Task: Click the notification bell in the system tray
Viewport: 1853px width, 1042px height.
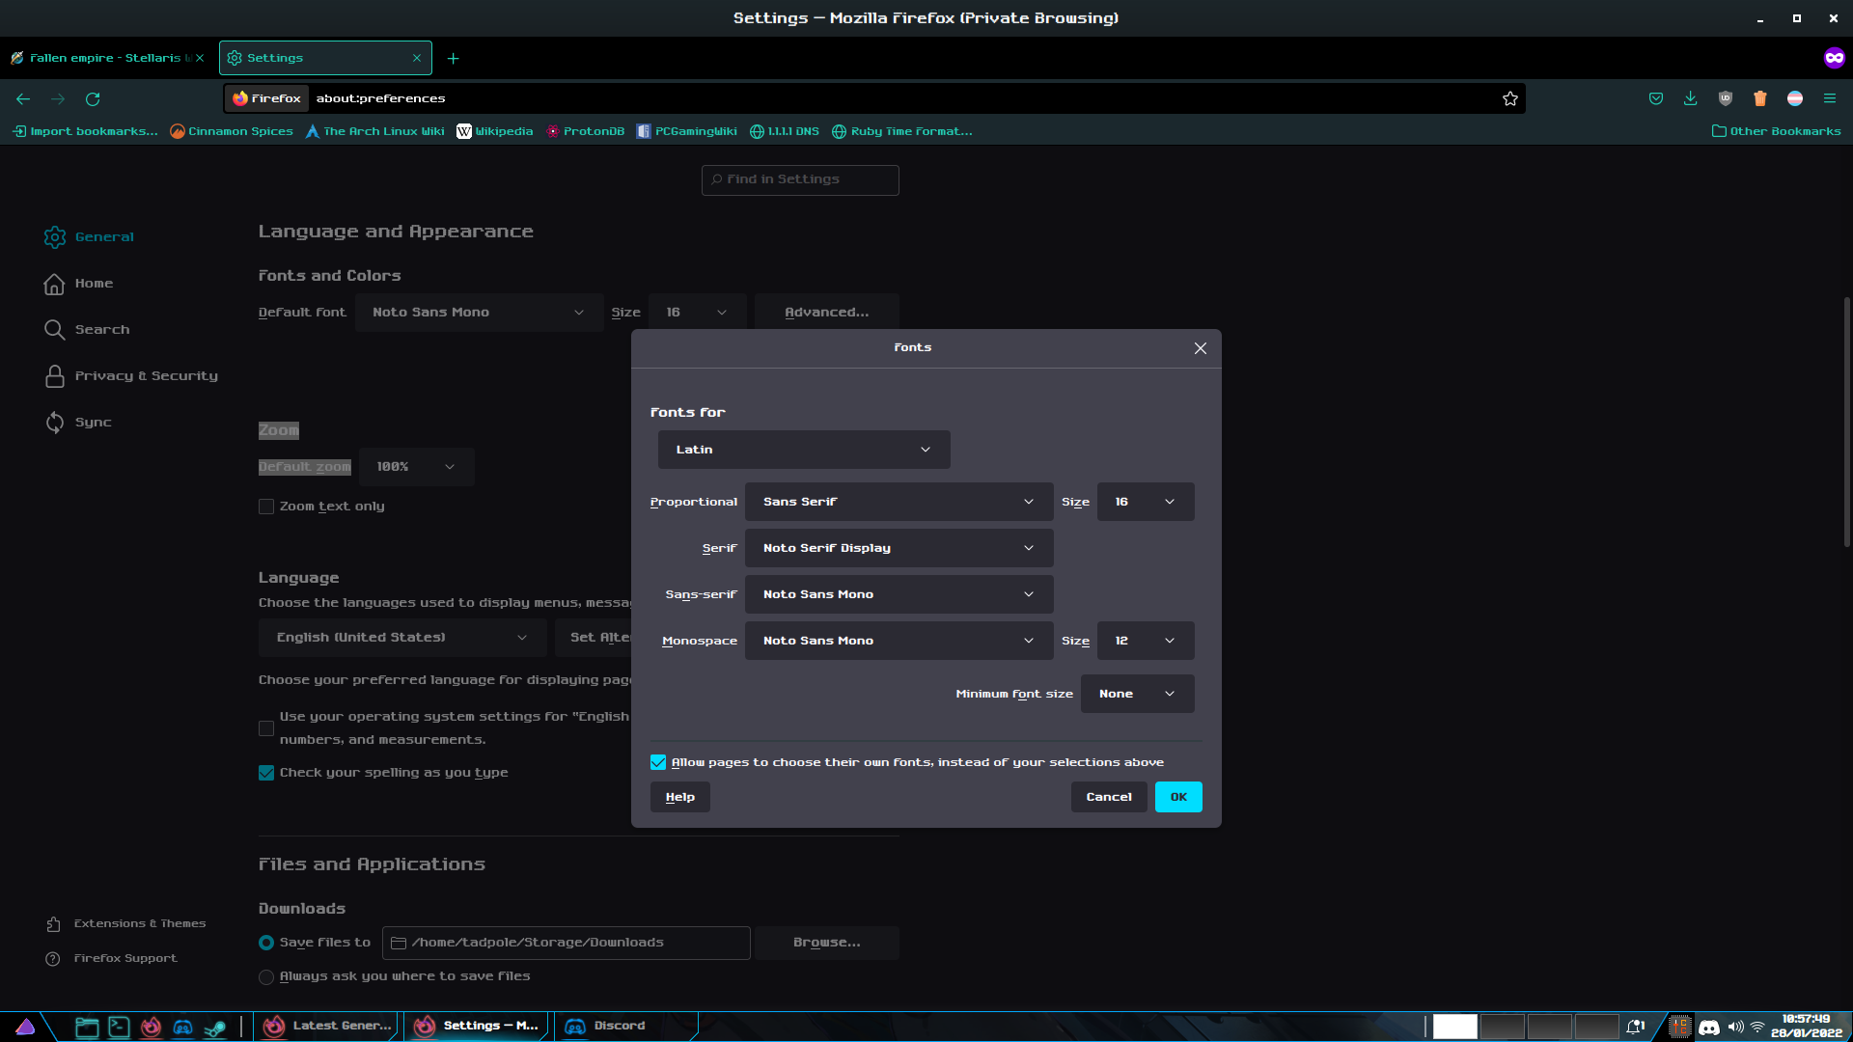Action: (x=1636, y=1027)
